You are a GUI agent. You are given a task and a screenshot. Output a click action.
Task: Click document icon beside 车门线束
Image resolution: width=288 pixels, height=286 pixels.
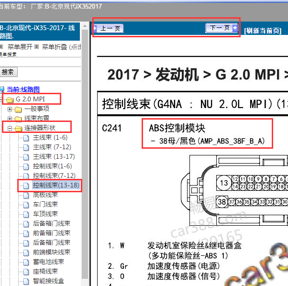pos(26,205)
